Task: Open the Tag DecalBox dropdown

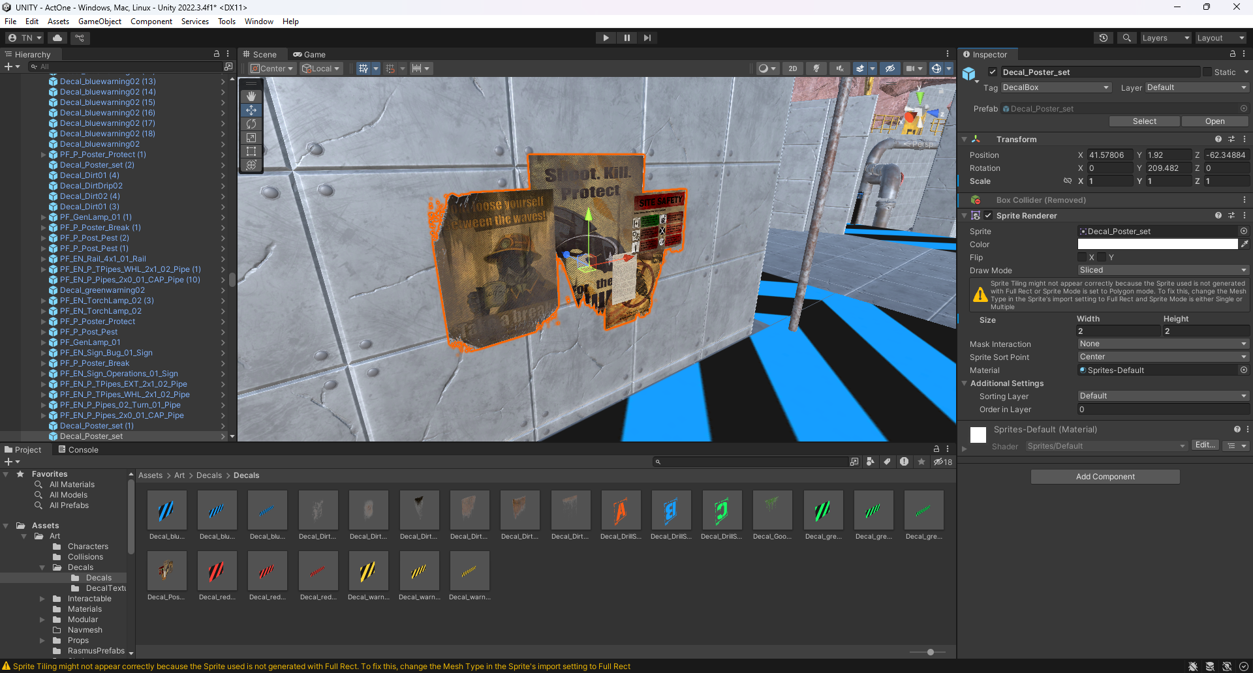Action: click(1056, 87)
